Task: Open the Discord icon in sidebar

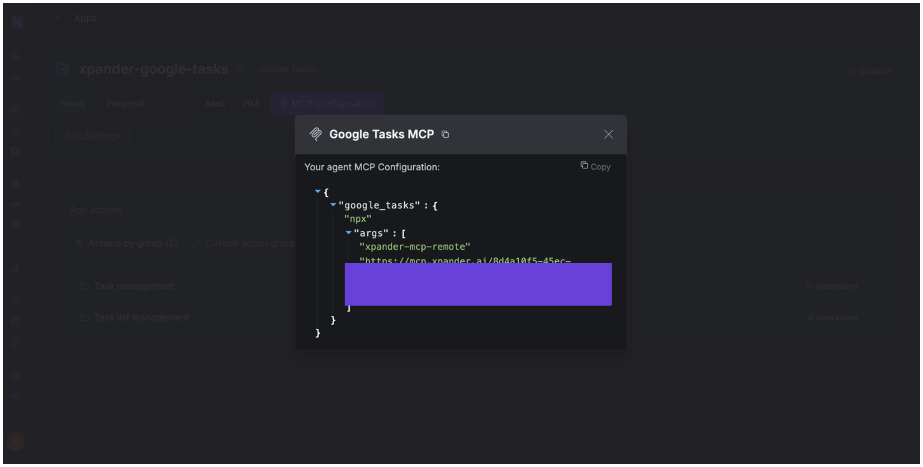Action: tap(15, 396)
